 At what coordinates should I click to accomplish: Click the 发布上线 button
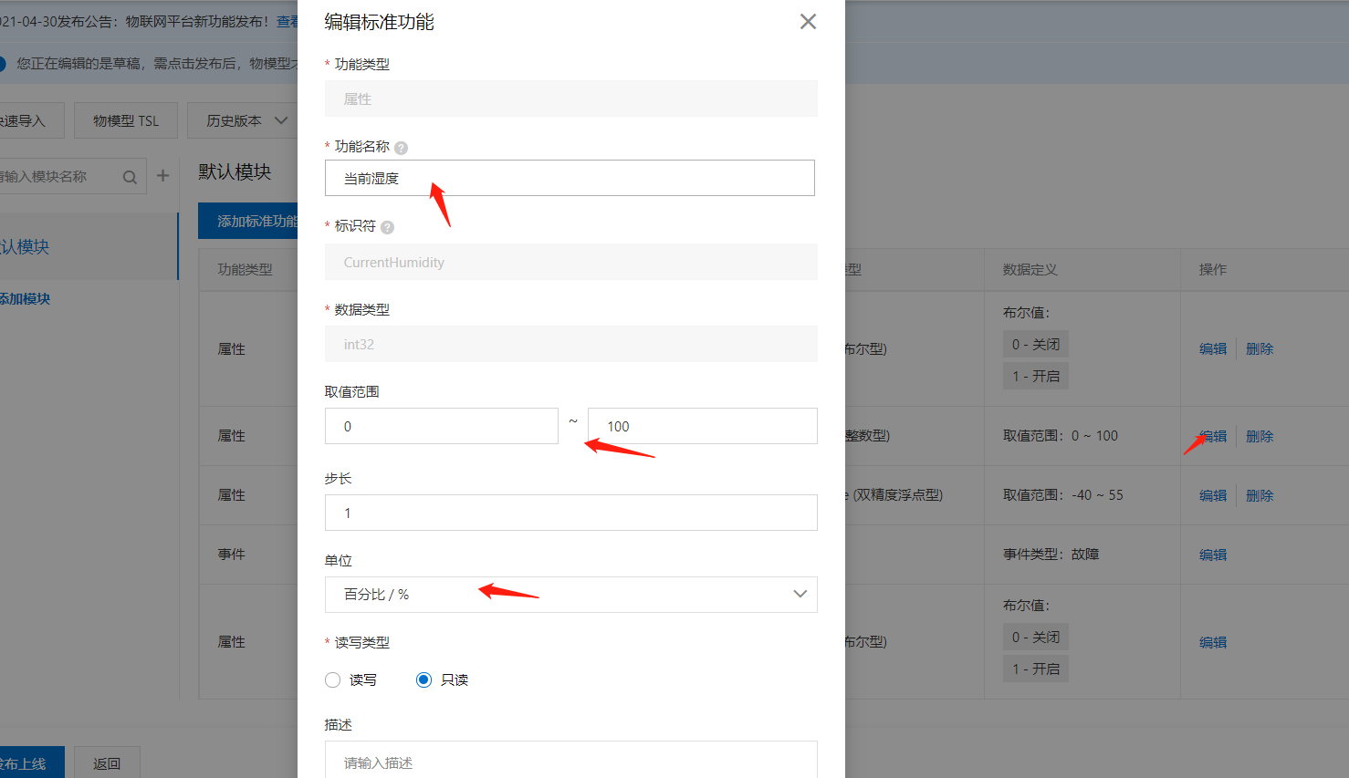[x=30, y=763]
